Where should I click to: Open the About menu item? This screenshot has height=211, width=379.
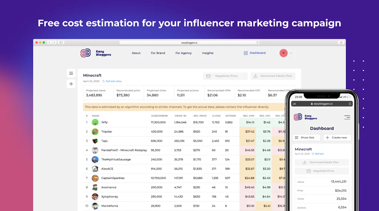[x=136, y=53]
